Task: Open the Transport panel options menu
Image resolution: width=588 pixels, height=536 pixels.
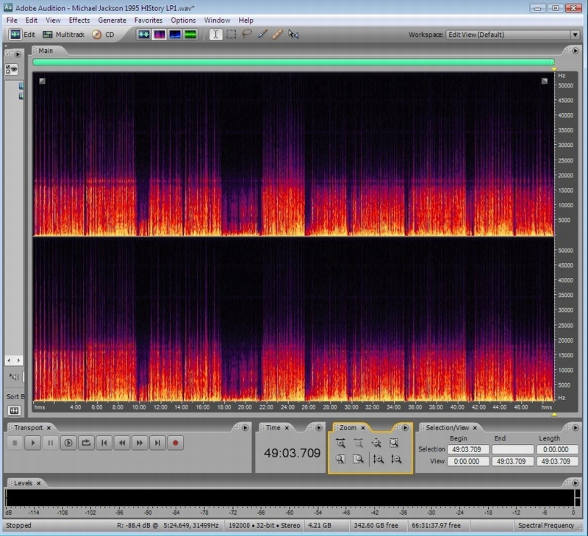Action: [x=245, y=428]
